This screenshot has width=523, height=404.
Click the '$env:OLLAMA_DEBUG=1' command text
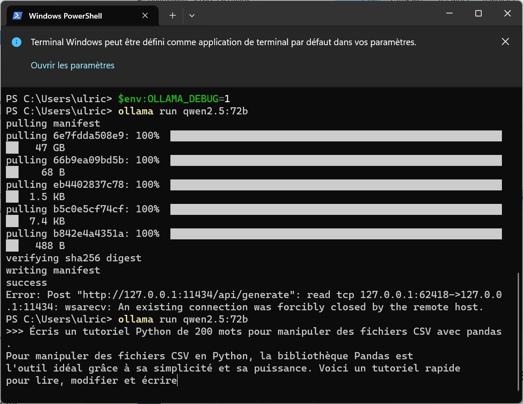pos(174,99)
